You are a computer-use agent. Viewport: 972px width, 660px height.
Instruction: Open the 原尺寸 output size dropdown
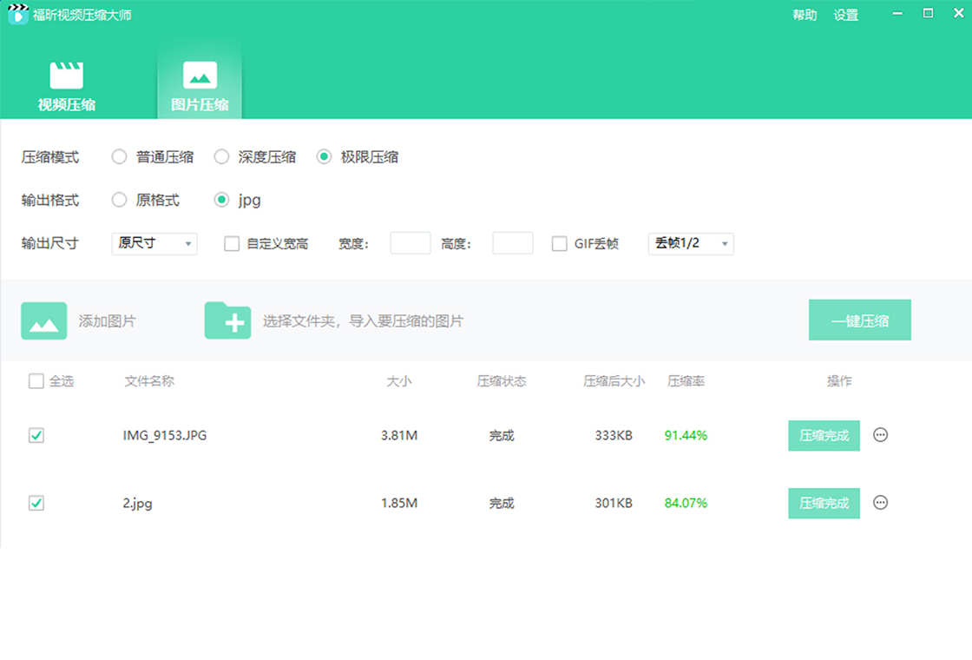(154, 243)
